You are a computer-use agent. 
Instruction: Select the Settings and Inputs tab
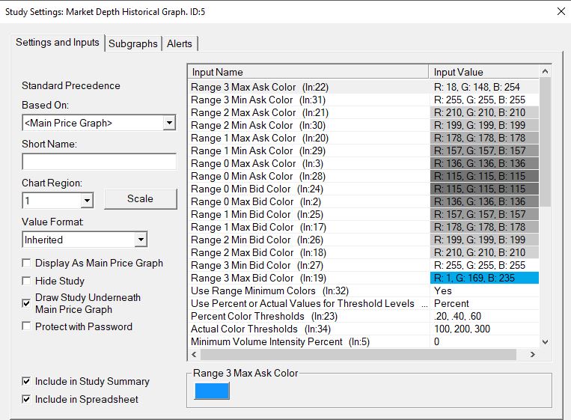58,43
